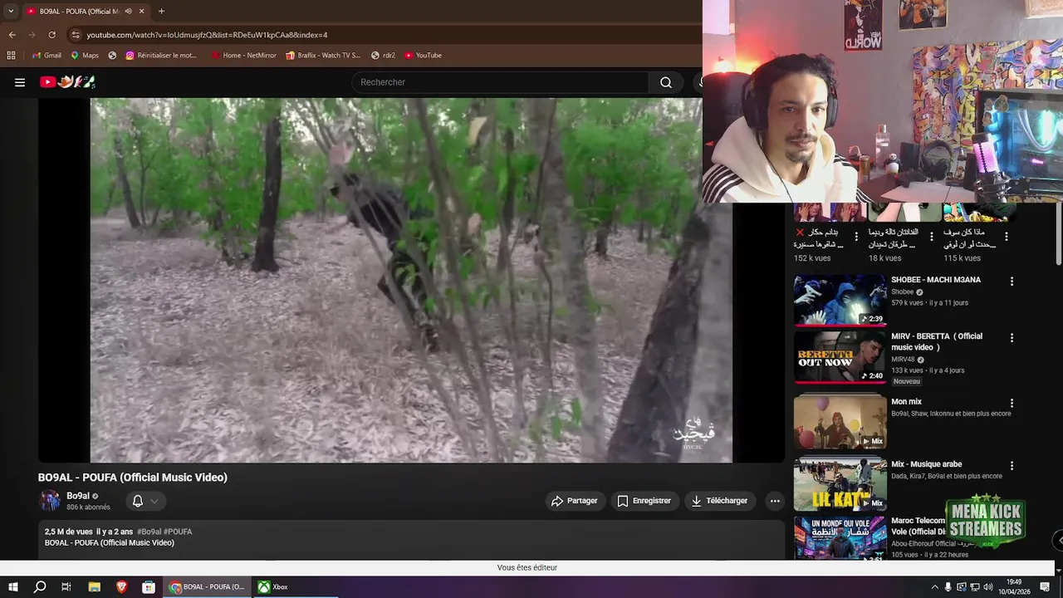Open more actions menu under video
1063x598 pixels.
[x=775, y=501]
